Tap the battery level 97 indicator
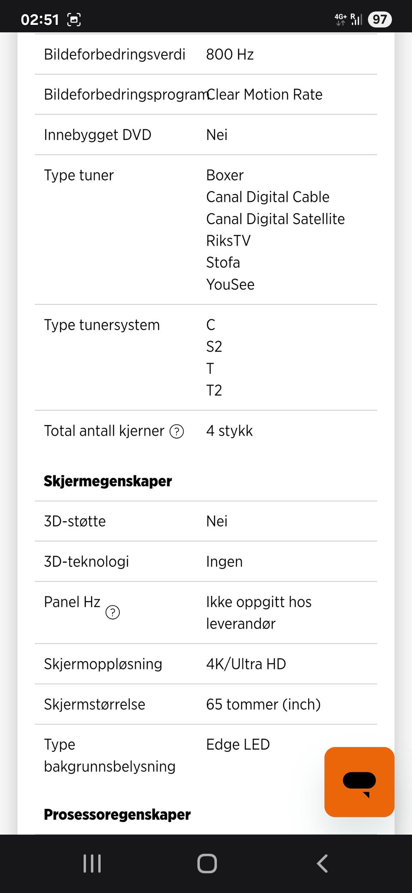 (379, 19)
